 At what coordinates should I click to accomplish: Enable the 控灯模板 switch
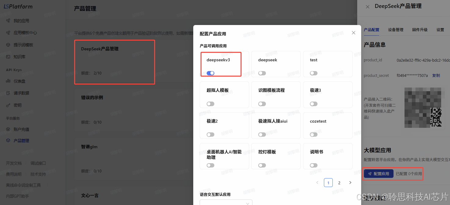click(x=262, y=165)
